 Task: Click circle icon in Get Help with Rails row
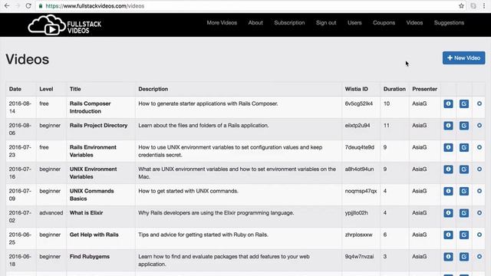[x=479, y=235]
